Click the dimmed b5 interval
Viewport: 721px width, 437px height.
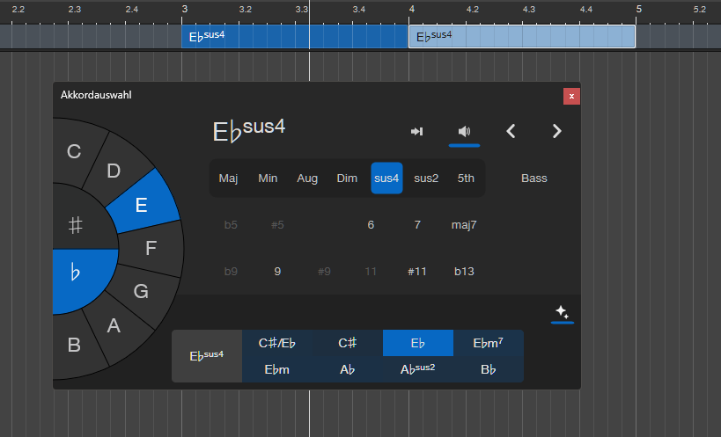click(x=231, y=225)
